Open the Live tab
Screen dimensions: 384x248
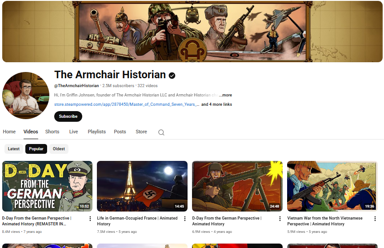73,132
